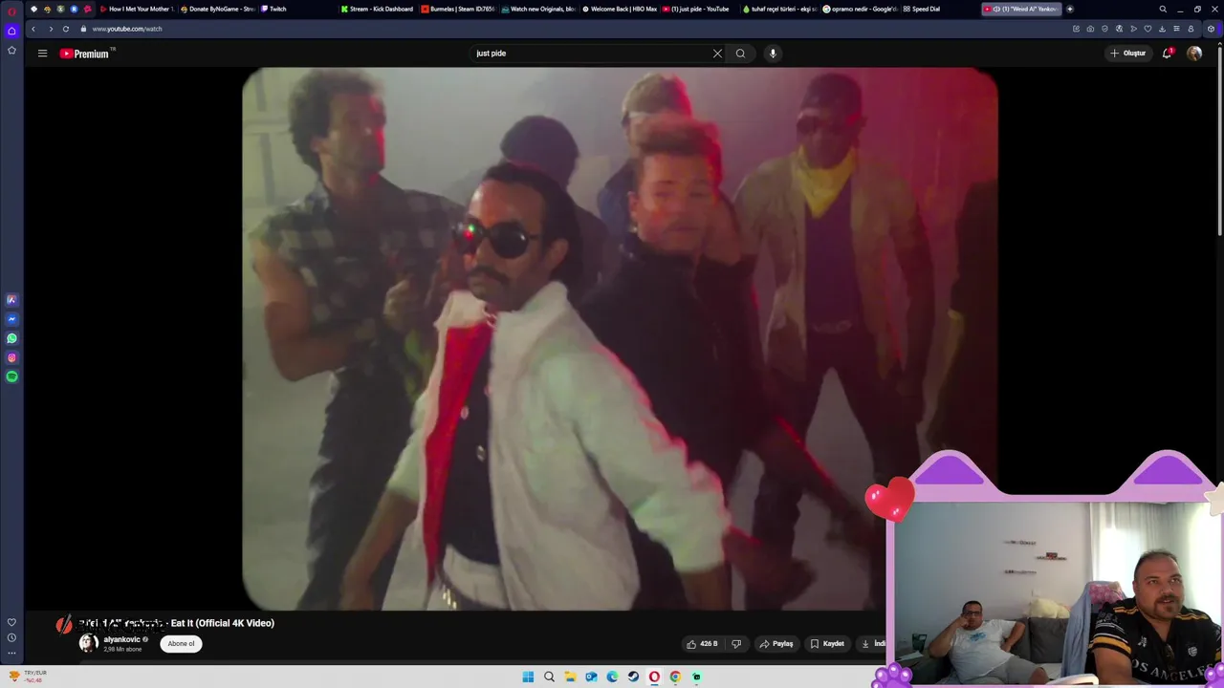Open Spotify in sidebar
The image size is (1224, 688).
(x=11, y=376)
